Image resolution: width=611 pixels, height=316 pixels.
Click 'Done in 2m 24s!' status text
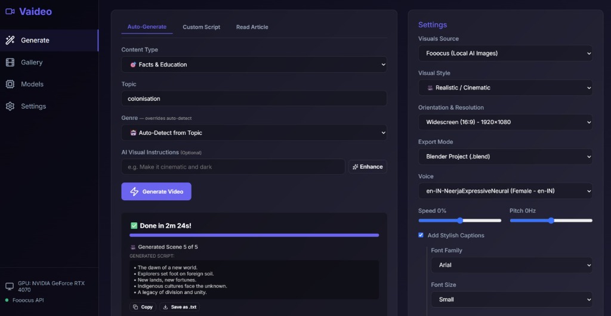(166, 226)
